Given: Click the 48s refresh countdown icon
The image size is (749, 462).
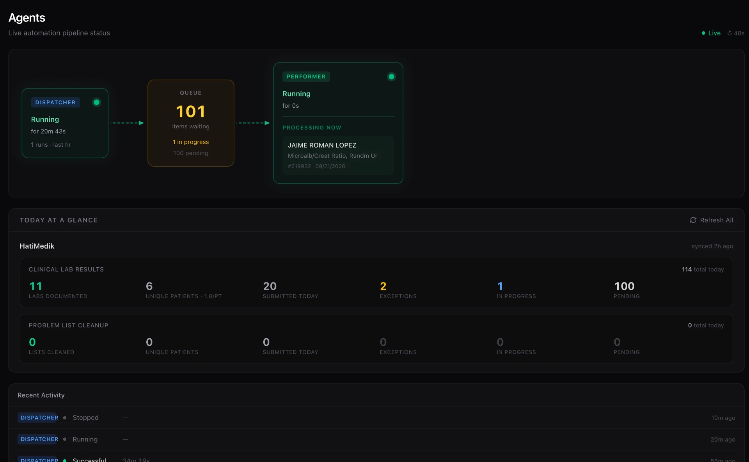Looking at the screenshot, I should tap(729, 33).
